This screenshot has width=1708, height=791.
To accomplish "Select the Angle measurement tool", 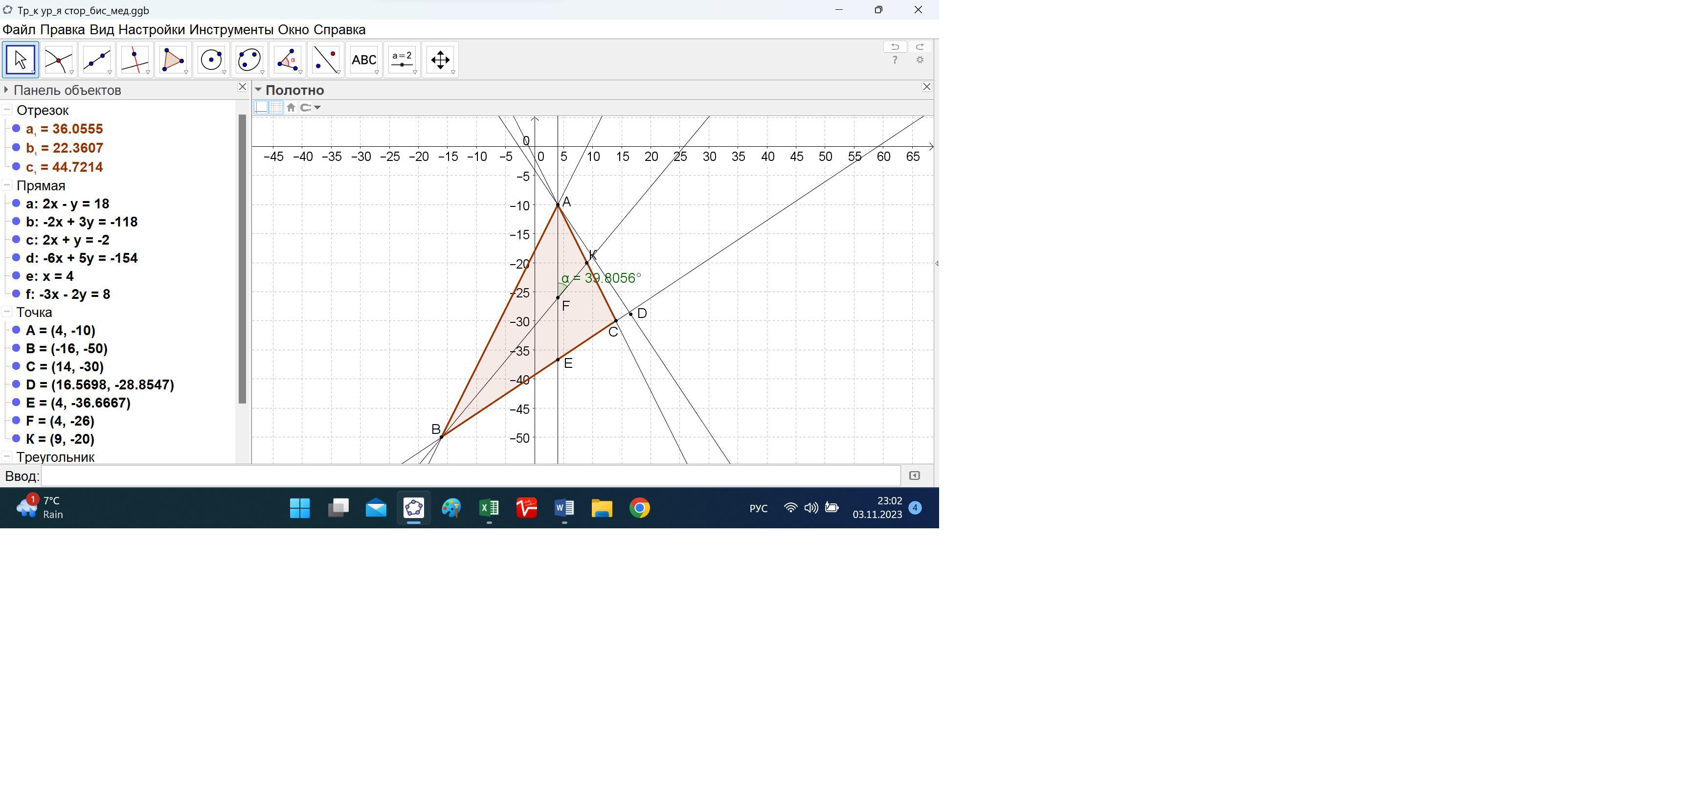I will (287, 60).
